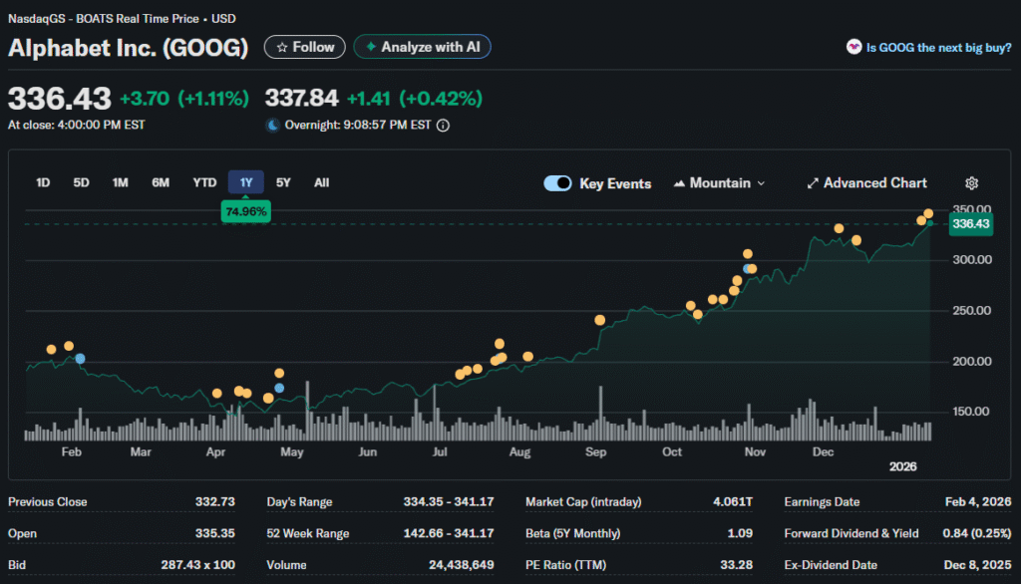The height and width of the screenshot is (584, 1021).
Task: Select the 1D time range
Action: pyautogui.click(x=43, y=182)
